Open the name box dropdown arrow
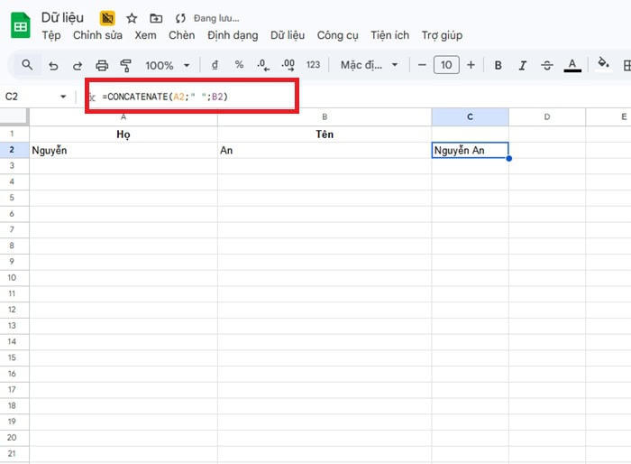The image size is (631, 464). tap(63, 97)
